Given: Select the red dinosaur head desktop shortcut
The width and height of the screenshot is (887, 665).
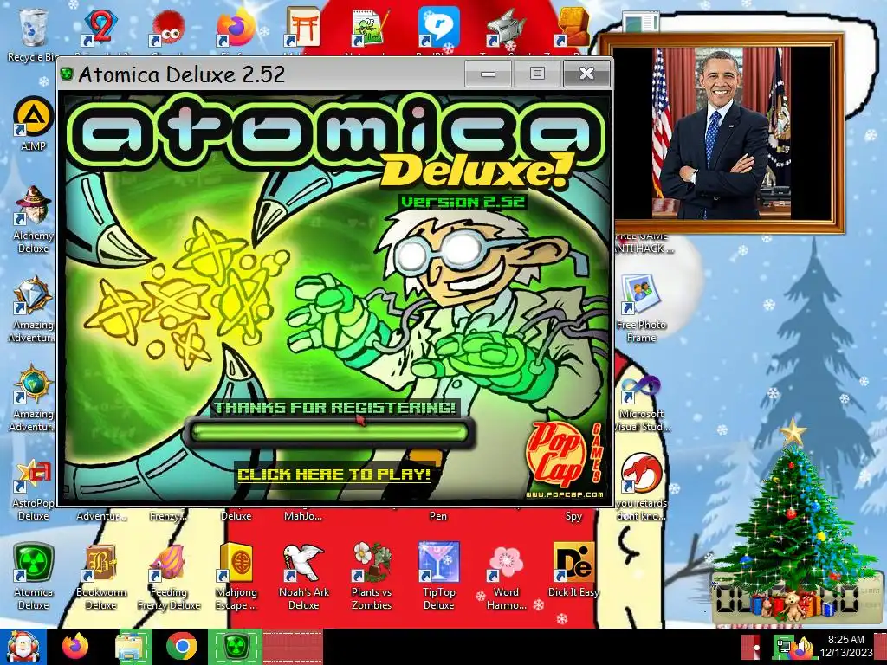Looking at the screenshot, I should coord(641,487).
